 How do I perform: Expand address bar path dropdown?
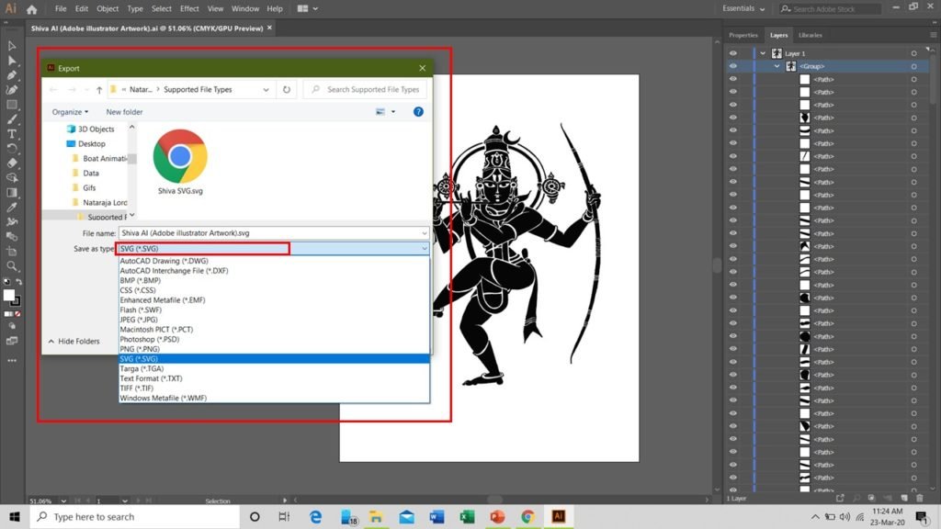[266, 89]
